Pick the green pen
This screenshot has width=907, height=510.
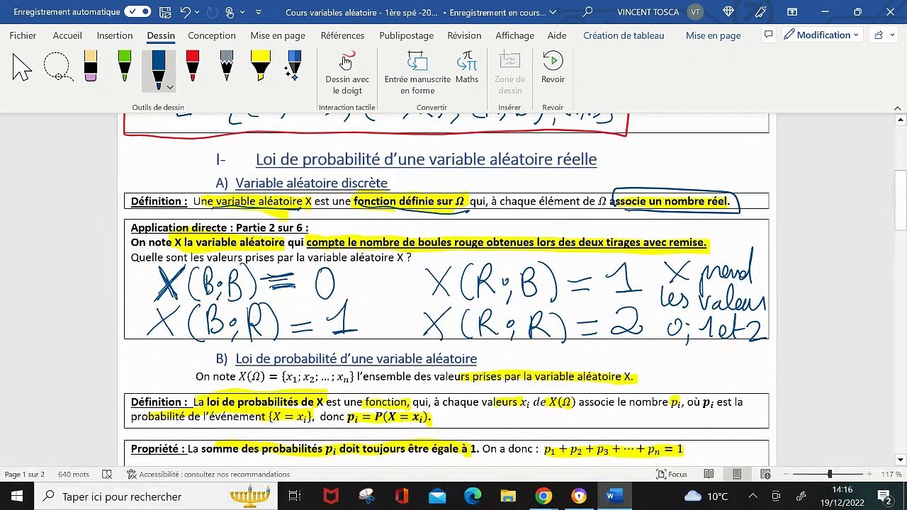coord(125,66)
